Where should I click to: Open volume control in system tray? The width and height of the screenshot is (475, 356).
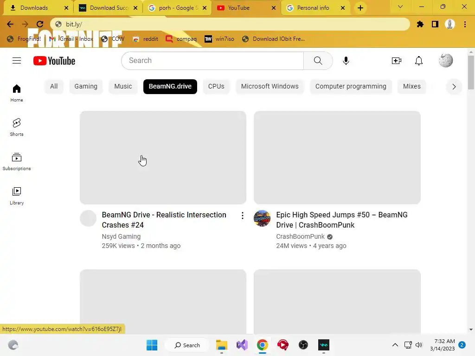coord(419,345)
